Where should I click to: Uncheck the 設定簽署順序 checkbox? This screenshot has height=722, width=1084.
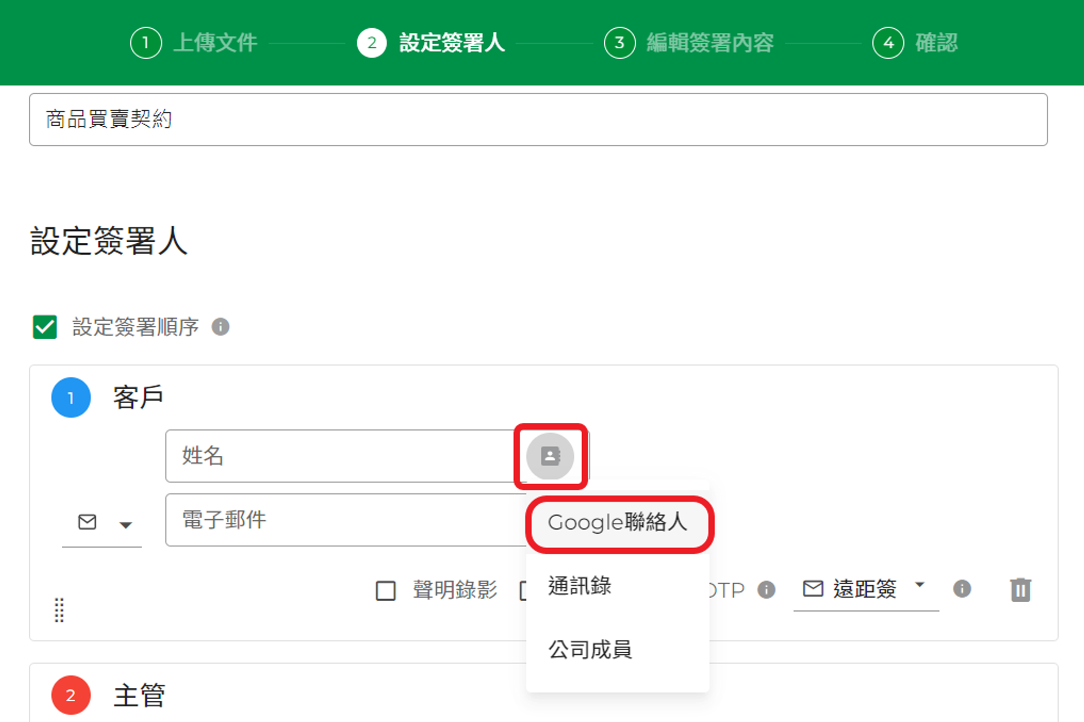[x=45, y=327]
